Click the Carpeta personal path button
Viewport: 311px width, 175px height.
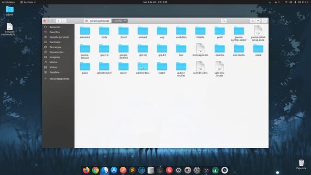(x=97, y=21)
